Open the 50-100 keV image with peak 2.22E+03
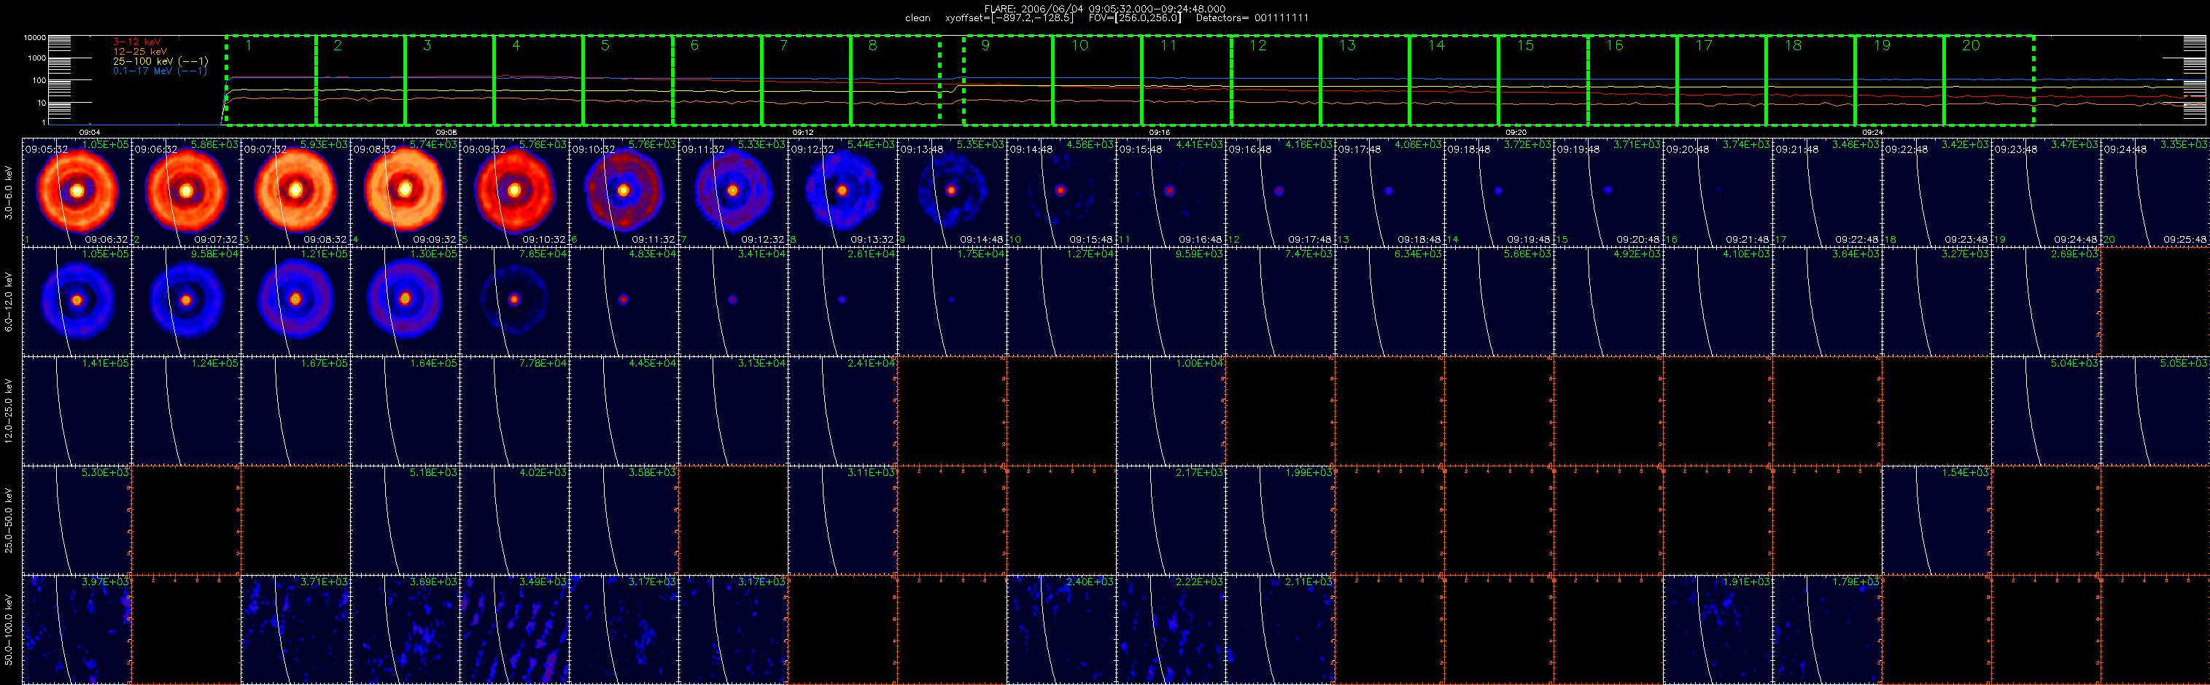2210x685 pixels. pyautogui.click(x=1171, y=630)
